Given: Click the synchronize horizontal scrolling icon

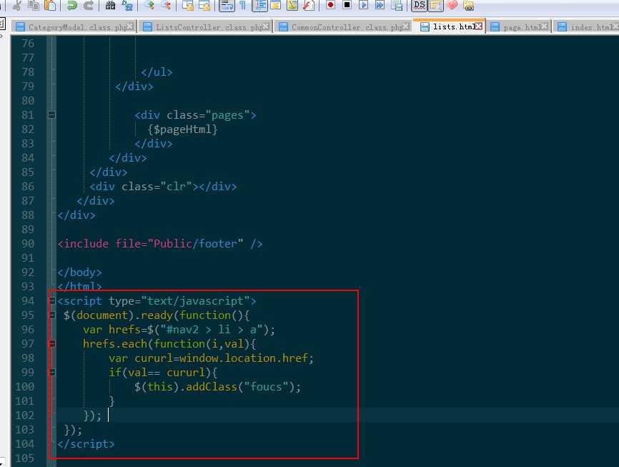Looking at the screenshot, I should click(x=204, y=6).
